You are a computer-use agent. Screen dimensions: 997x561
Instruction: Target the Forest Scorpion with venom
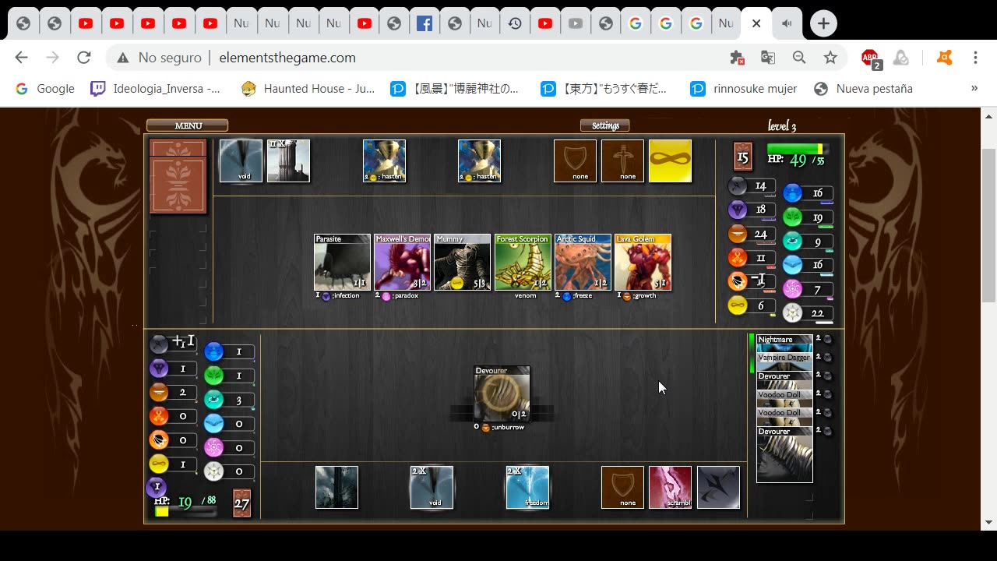click(523, 263)
